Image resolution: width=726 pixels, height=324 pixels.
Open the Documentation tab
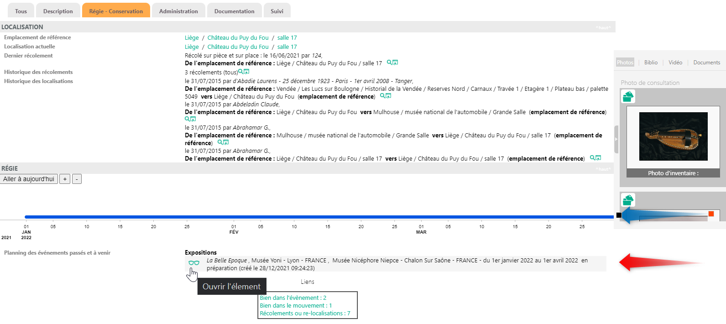(234, 11)
